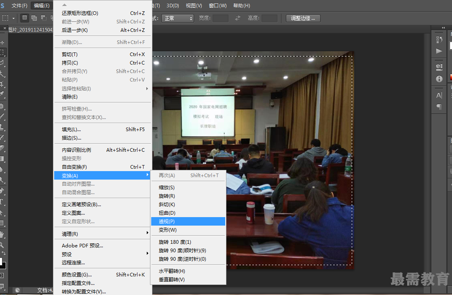This screenshot has height=295, width=452.
Task: Click the 宽度 width input field
Action: pyautogui.click(x=220, y=19)
